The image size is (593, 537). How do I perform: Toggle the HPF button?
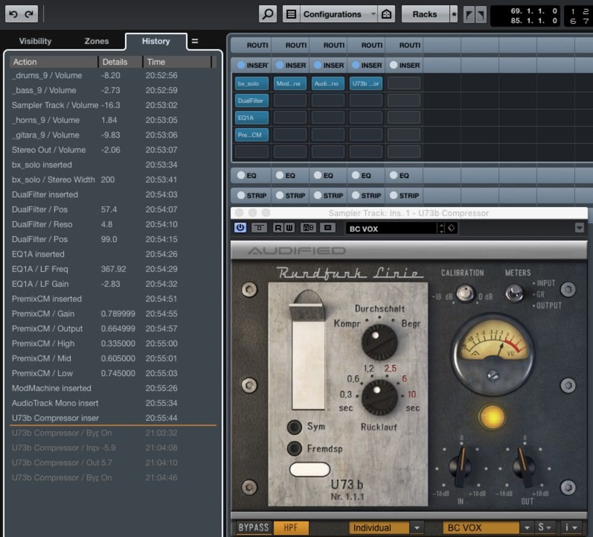click(291, 527)
